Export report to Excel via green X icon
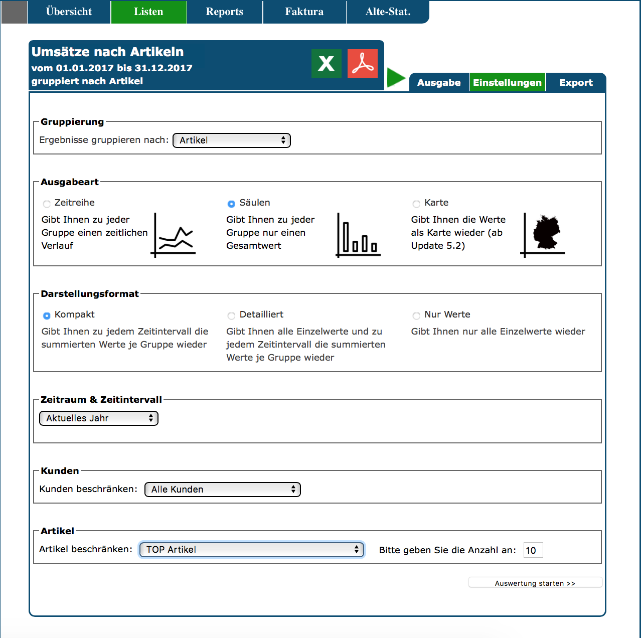 (x=326, y=64)
